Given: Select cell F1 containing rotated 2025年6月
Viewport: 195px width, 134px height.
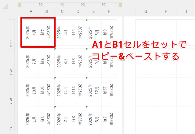Looking at the screenshot, I should [x=109, y=32].
